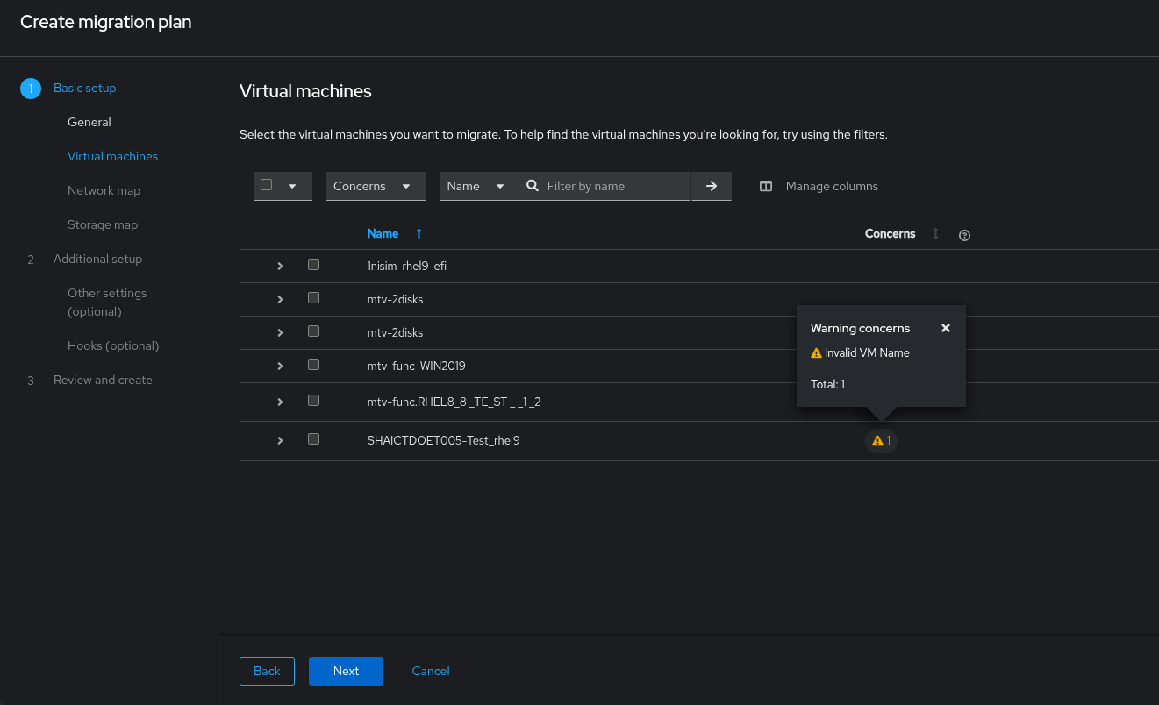Close the Warning concerns popover
The height and width of the screenshot is (705, 1159).
tap(945, 328)
